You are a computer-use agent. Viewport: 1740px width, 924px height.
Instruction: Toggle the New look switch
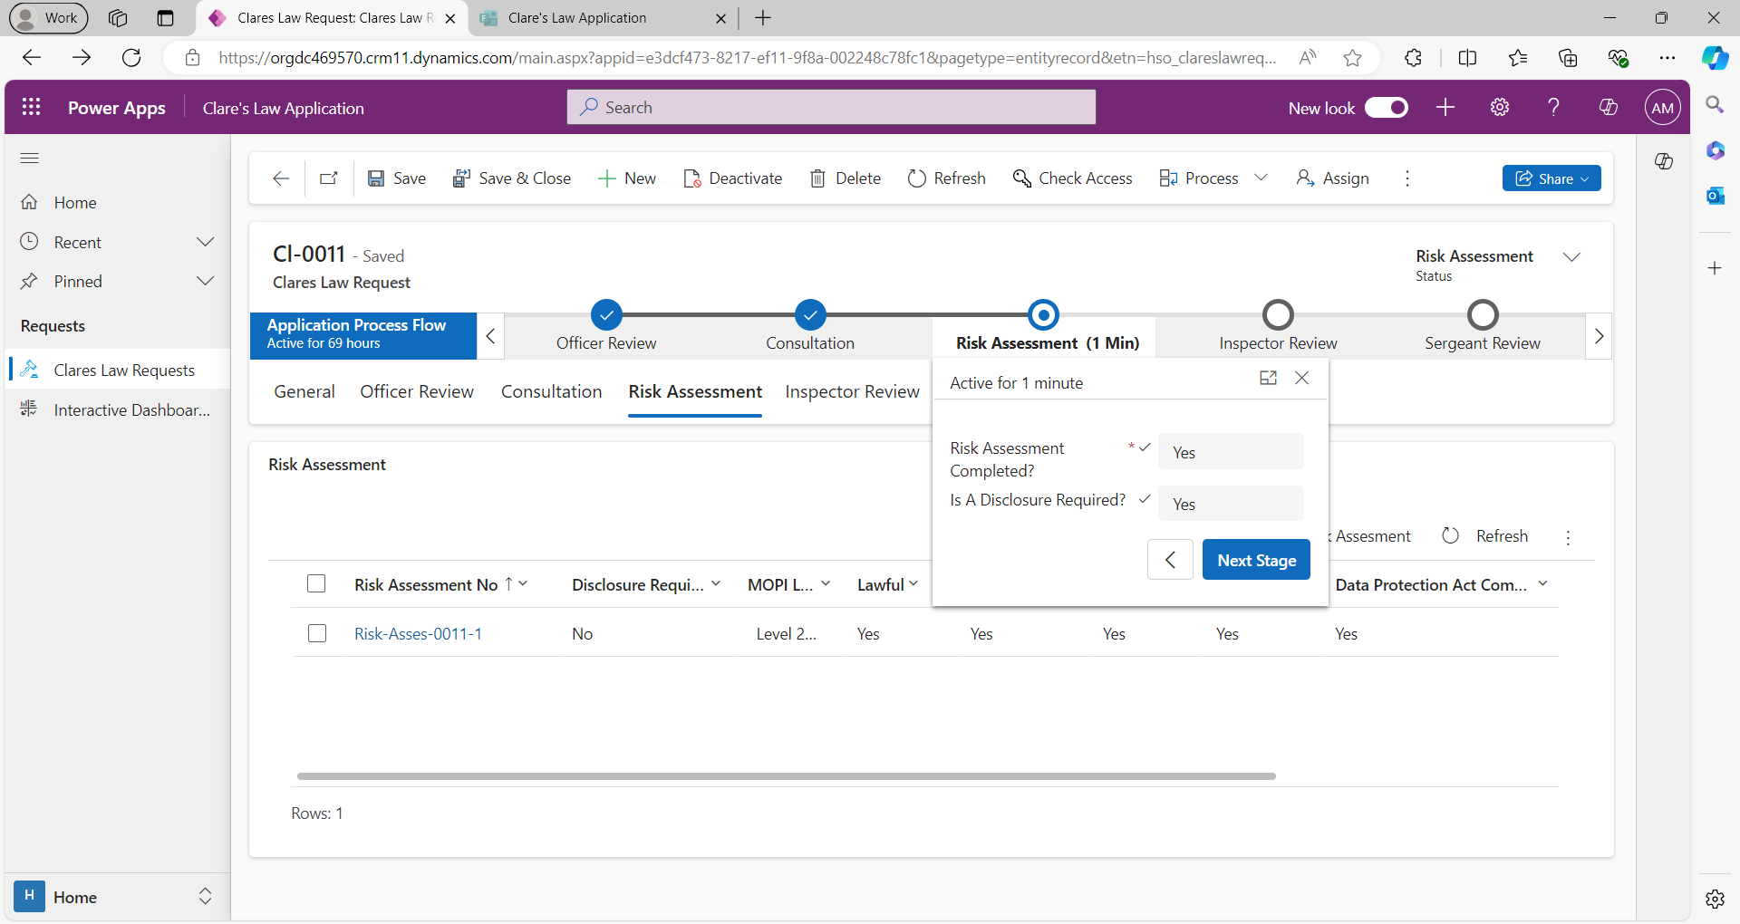[x=1386, y=108]
